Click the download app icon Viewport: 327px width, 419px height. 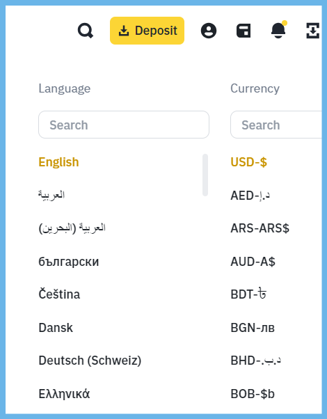pos(312,31)
